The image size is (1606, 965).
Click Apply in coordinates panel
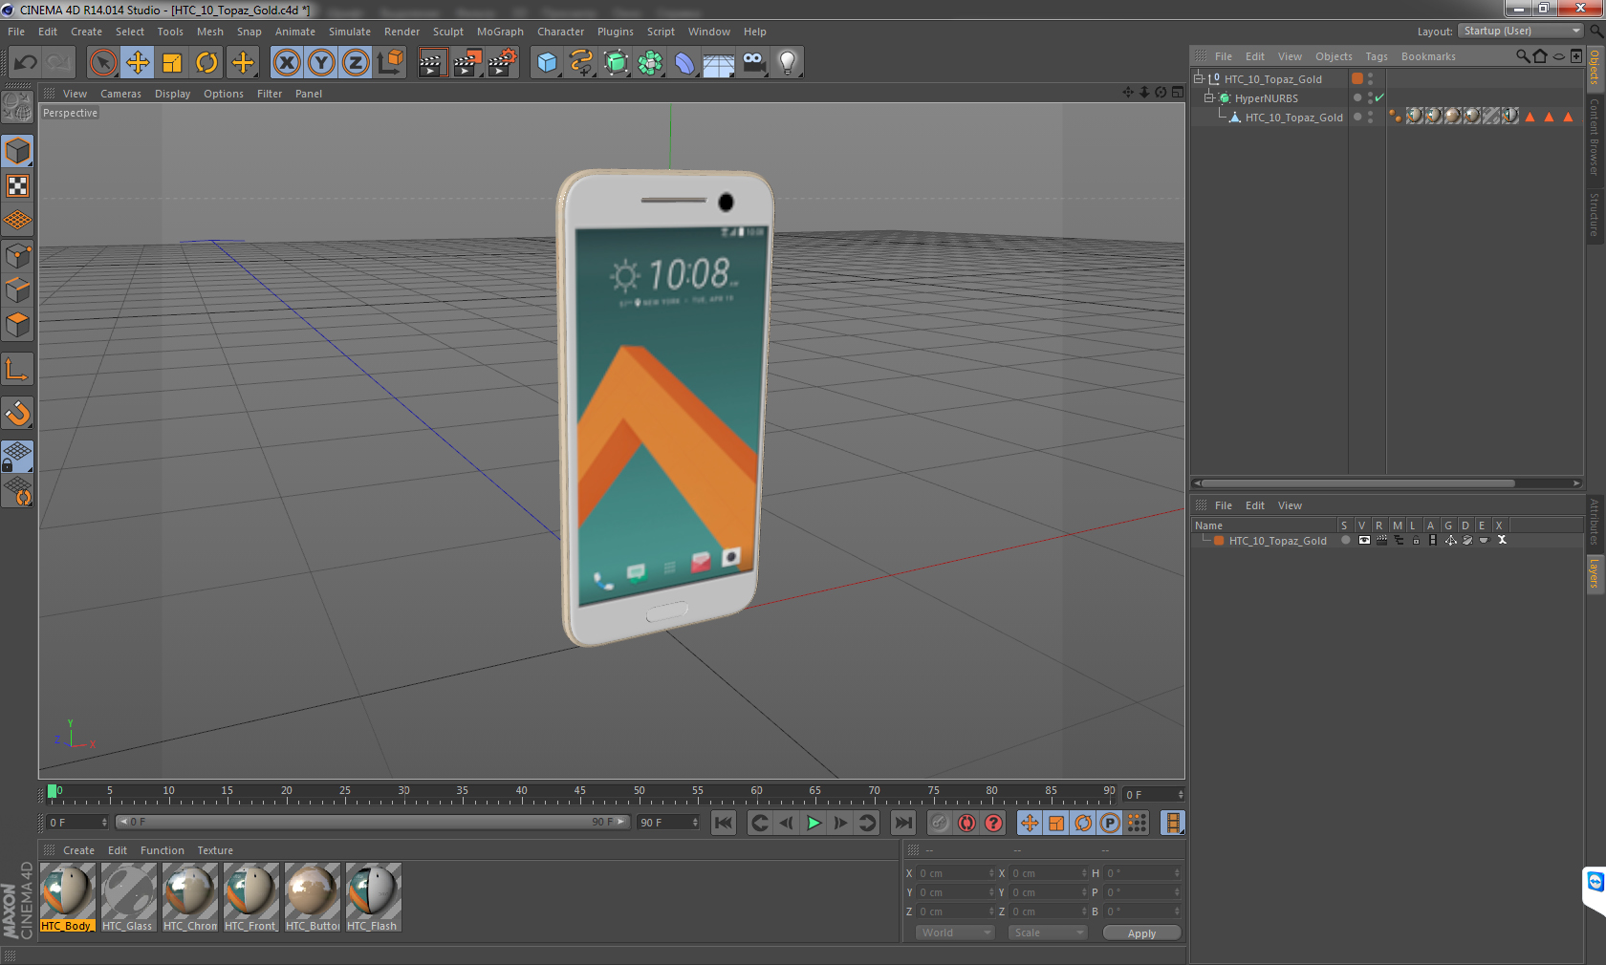(x=1141, y=933)
